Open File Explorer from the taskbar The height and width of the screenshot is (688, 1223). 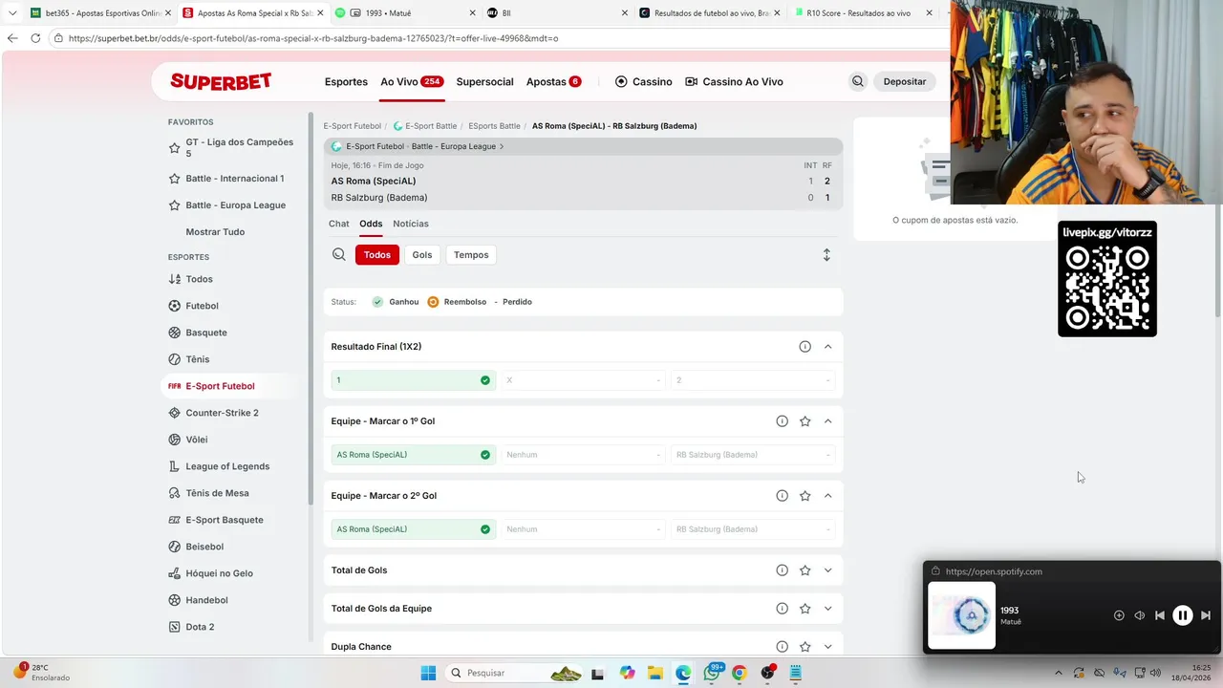click(654, 673)
